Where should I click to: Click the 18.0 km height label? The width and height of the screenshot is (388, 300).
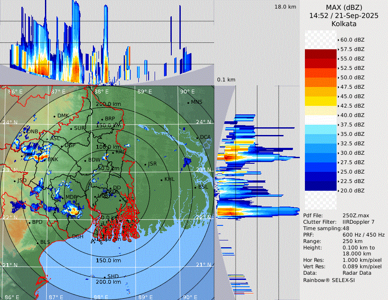[x=285, y=7]
